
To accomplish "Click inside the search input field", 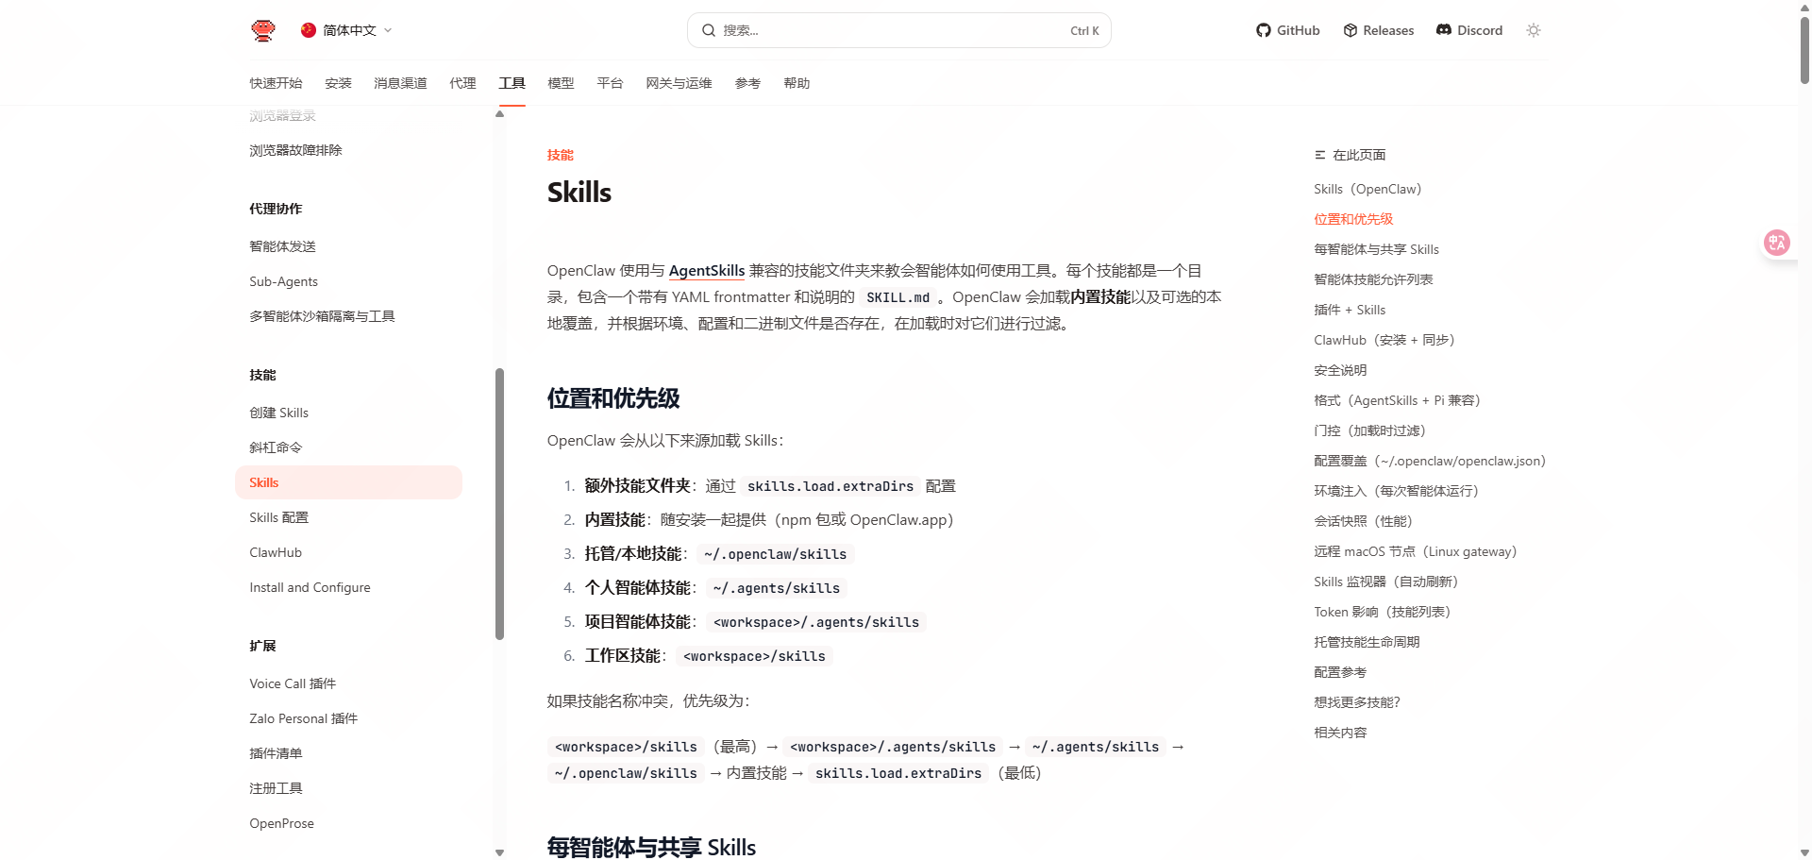I will (x=897, y=29).
